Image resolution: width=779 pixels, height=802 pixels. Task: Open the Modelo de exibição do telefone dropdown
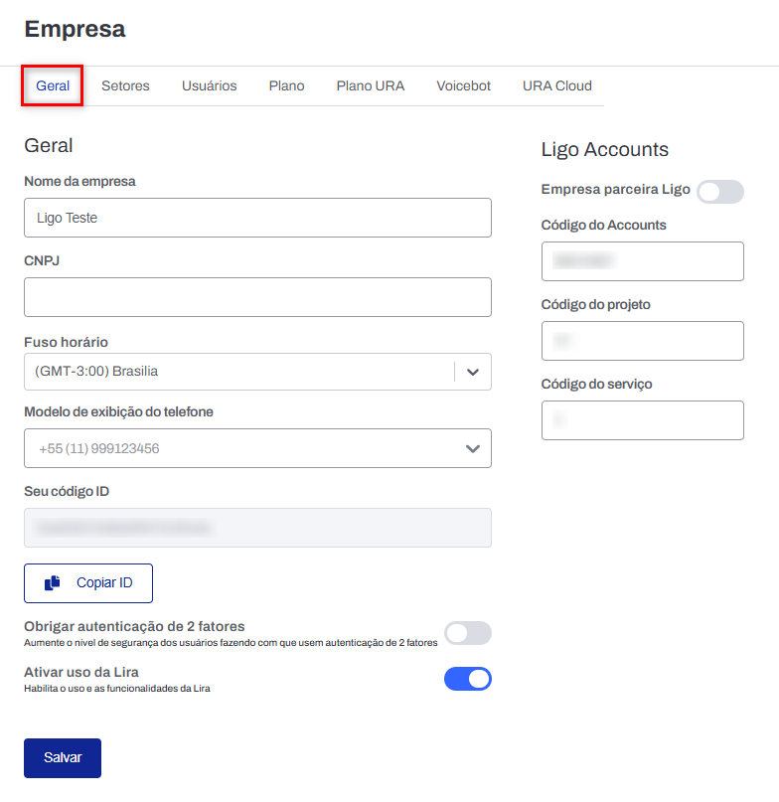(257, 448)
